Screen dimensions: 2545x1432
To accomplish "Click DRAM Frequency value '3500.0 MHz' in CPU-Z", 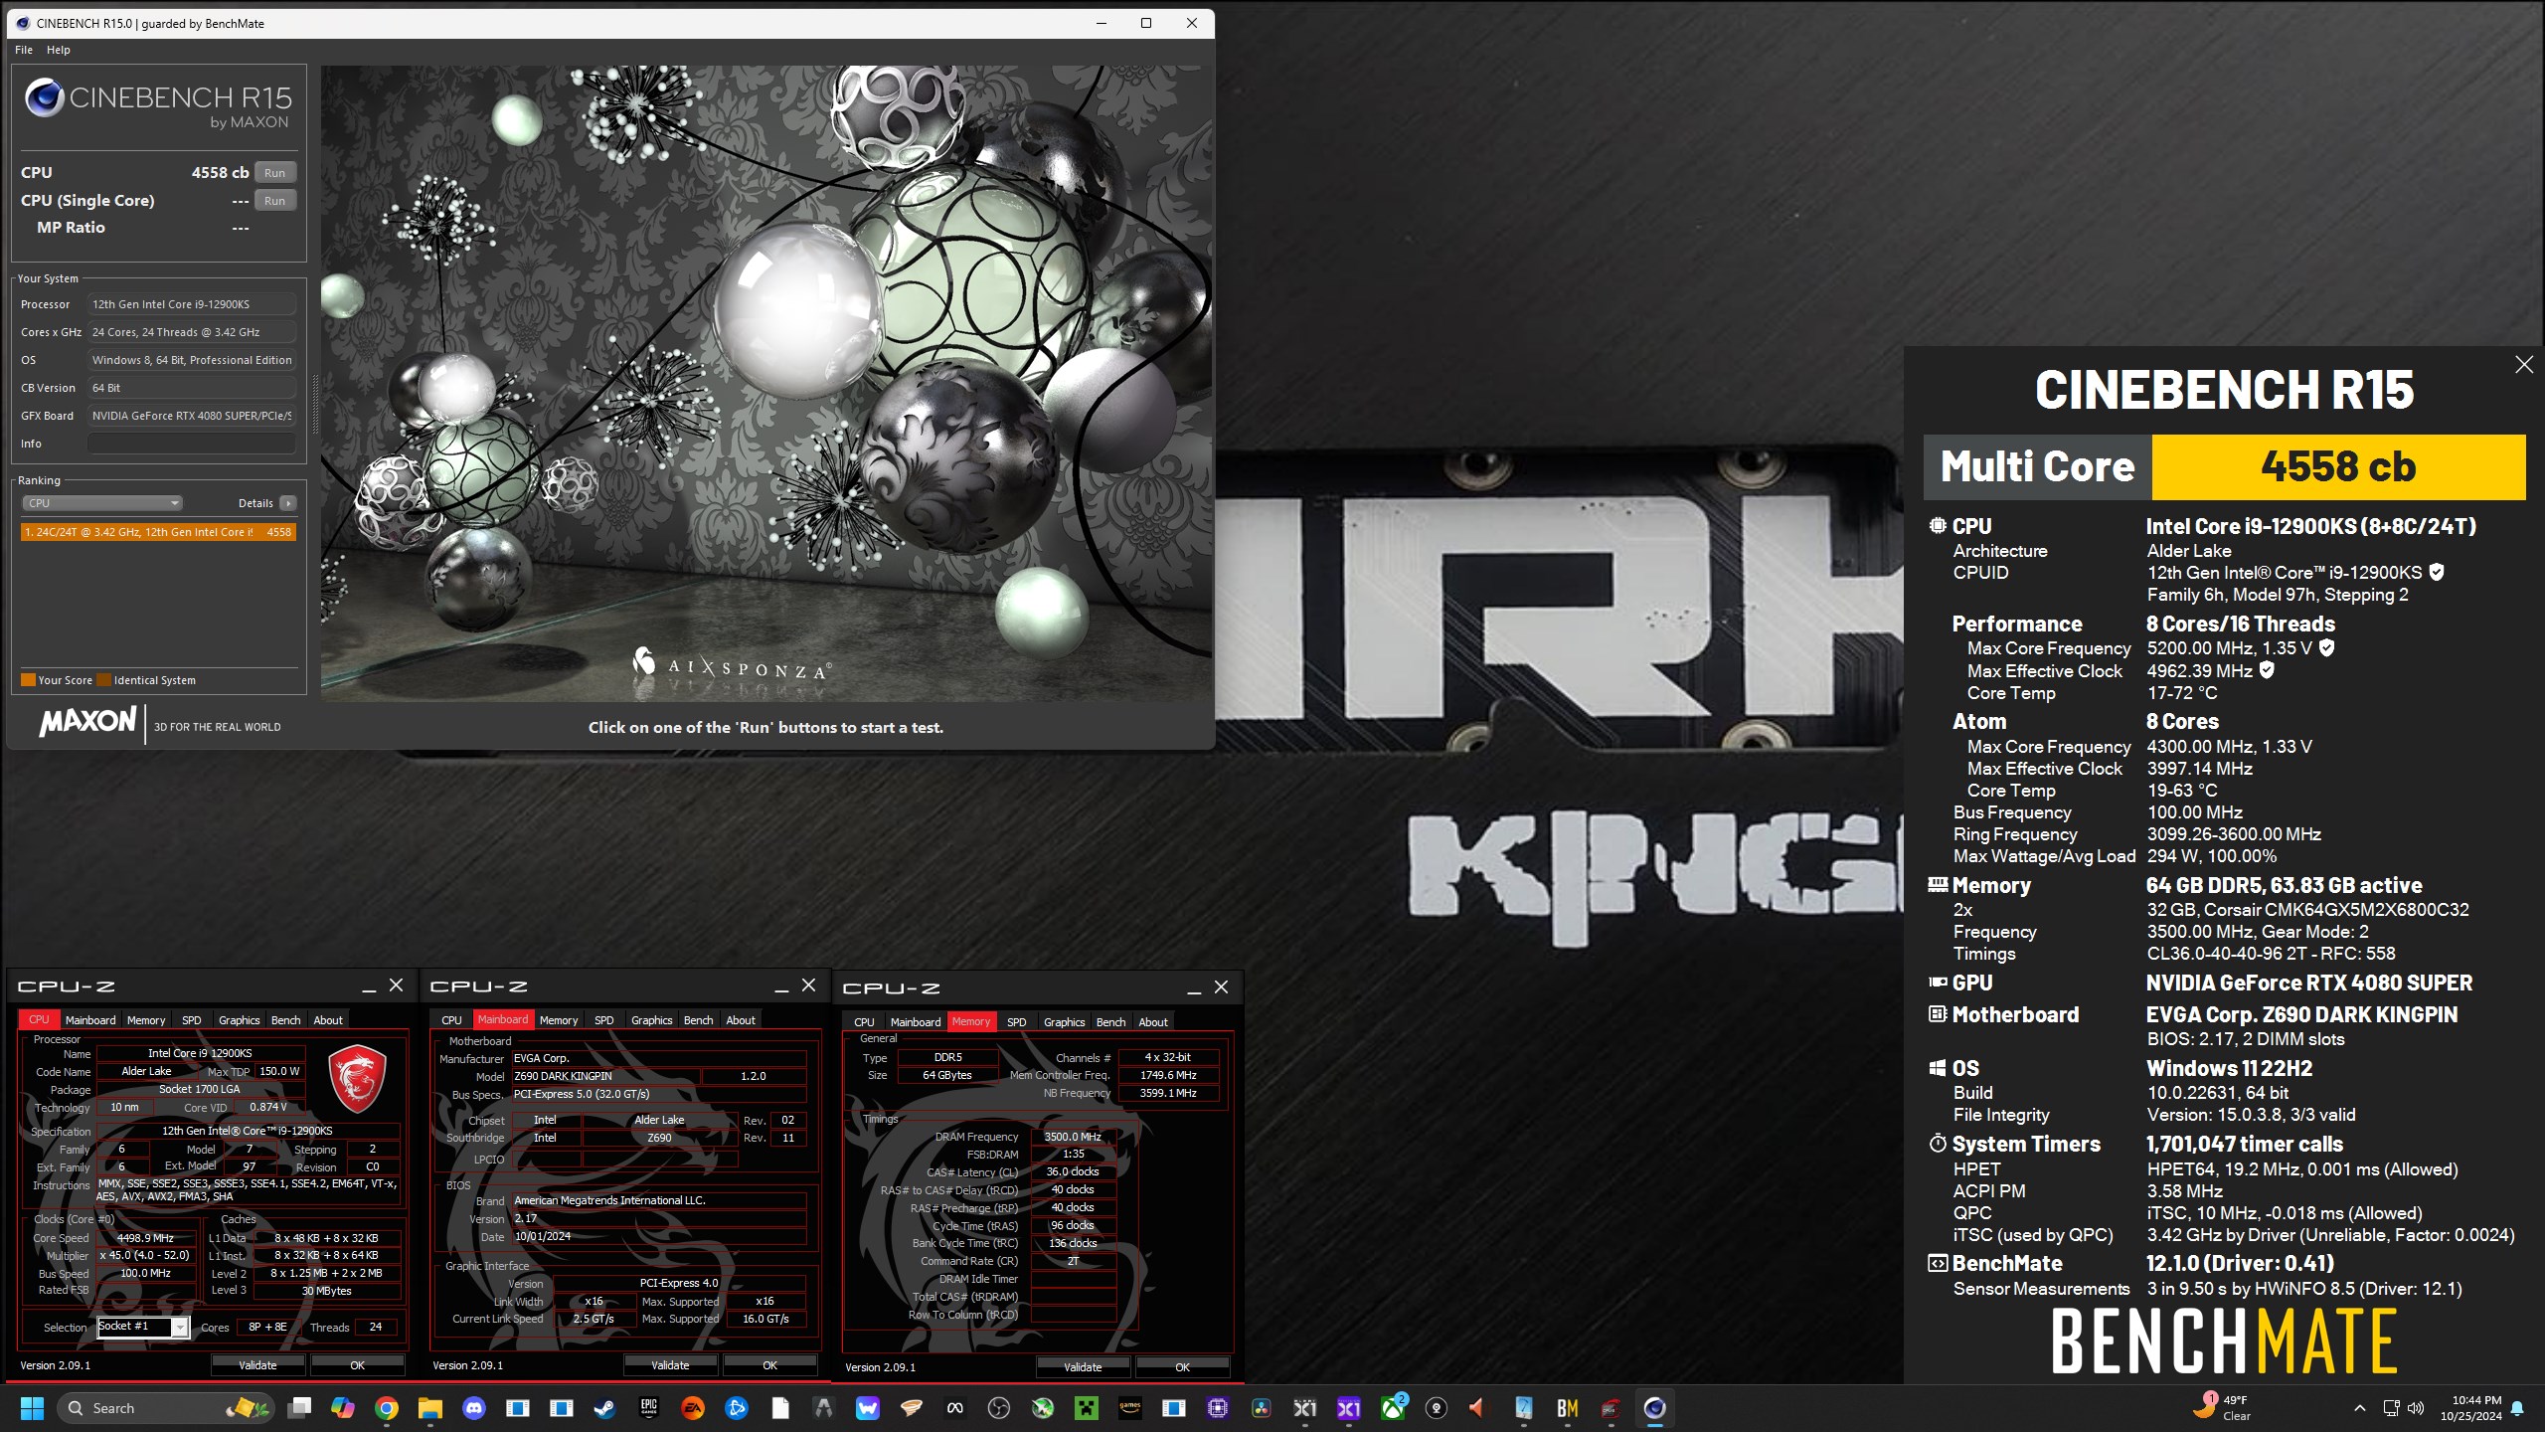I will tap(1073, 1137).
